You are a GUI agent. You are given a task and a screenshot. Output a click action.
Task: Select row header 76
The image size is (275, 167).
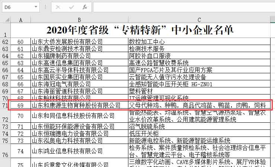[5, 151]
